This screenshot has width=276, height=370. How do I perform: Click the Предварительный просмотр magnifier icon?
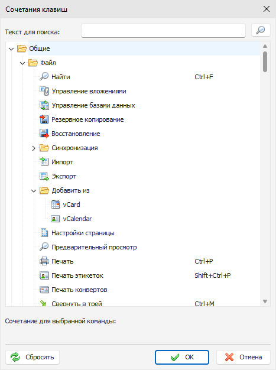click(44, 247)
